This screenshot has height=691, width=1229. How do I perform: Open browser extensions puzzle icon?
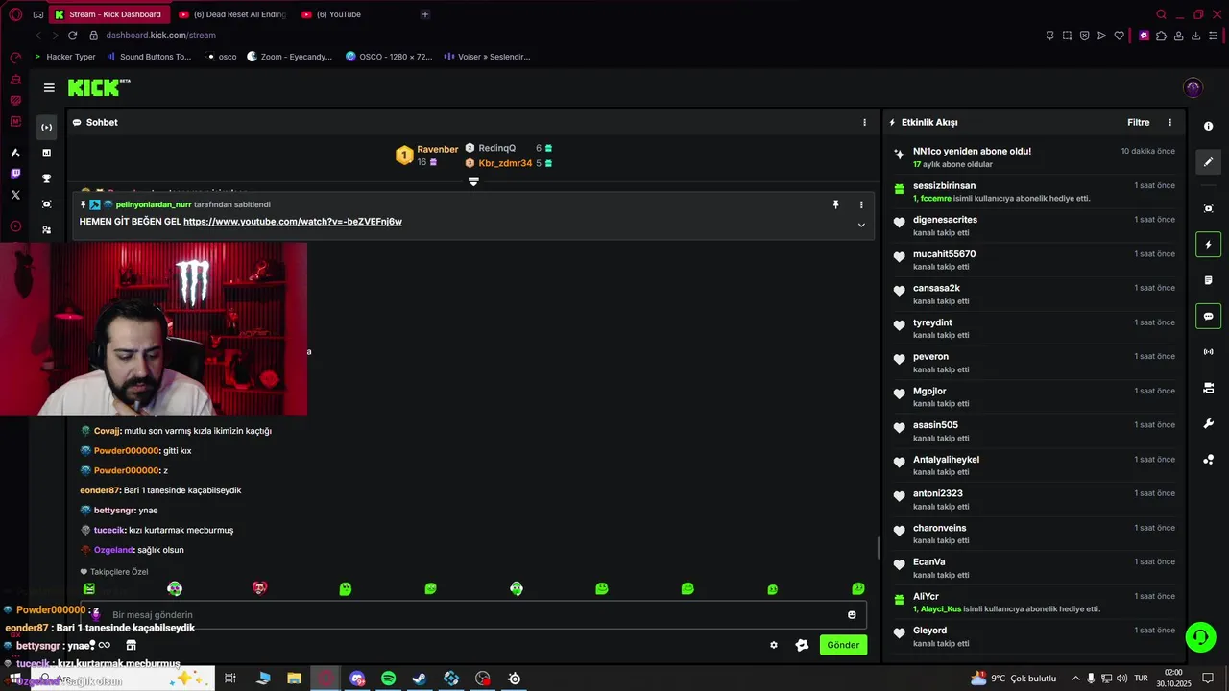[x=1161, y=36]
